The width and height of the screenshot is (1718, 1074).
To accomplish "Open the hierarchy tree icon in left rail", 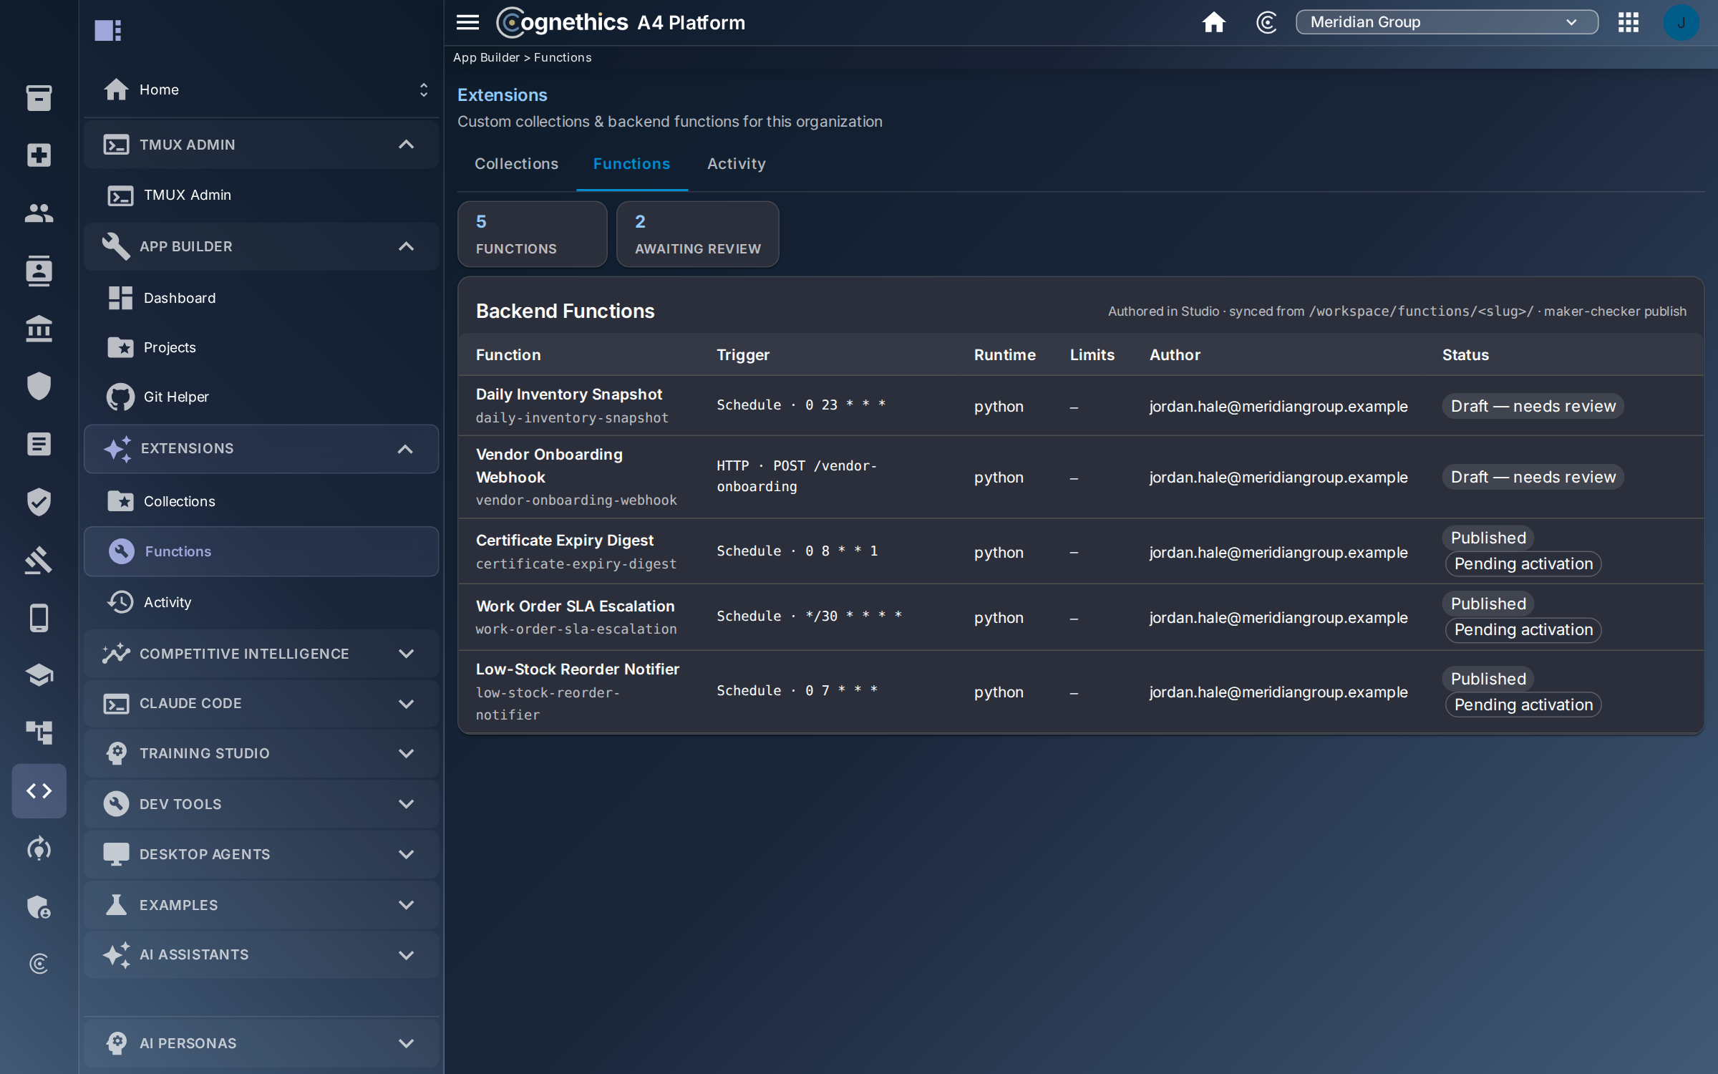I will pyautogui.click(x=39, y=732).
